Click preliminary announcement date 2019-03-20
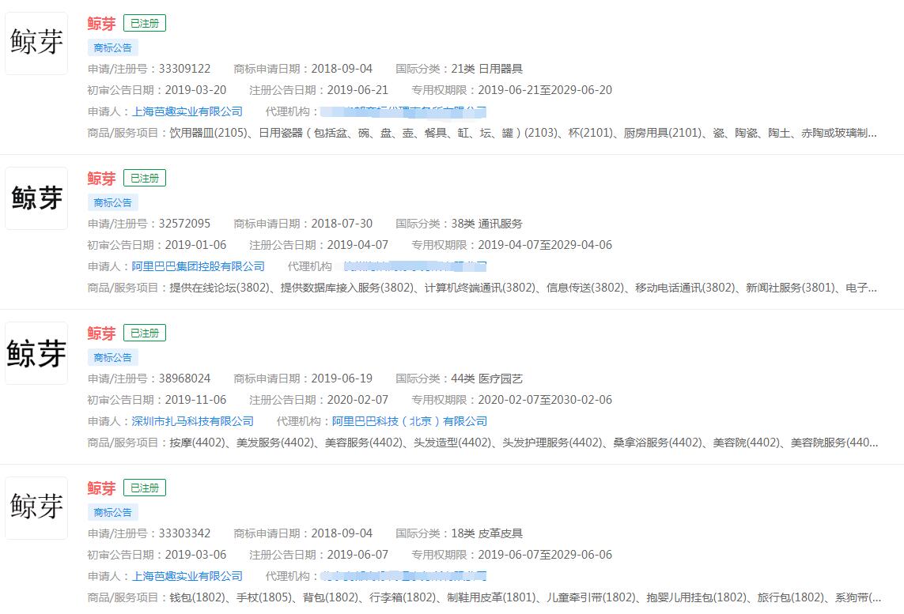904x614 pixels. (x=195, y=90)
